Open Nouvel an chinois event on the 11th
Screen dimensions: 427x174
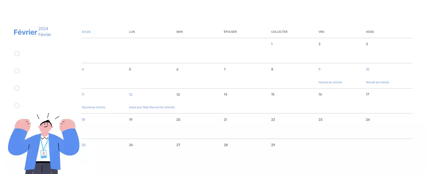93,107
